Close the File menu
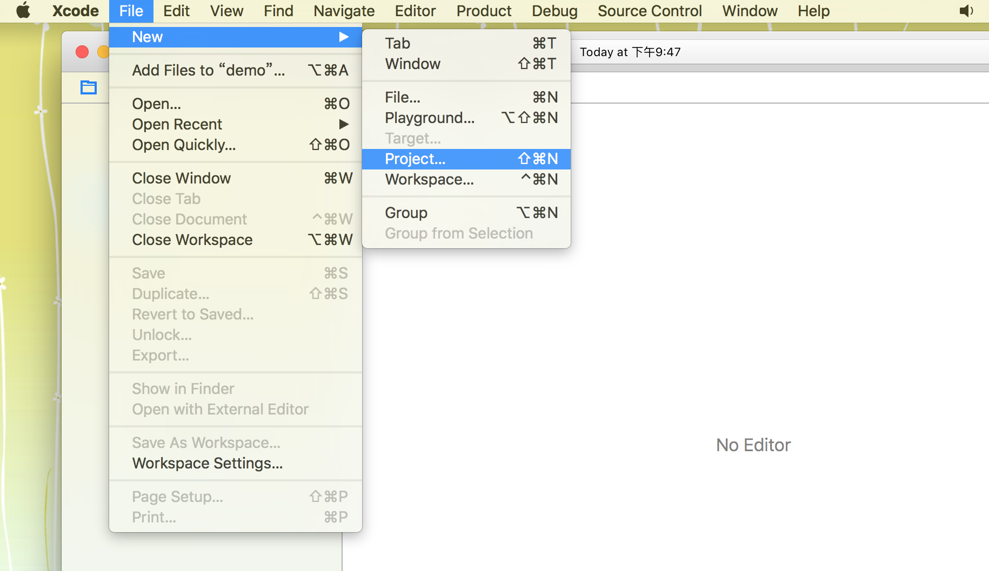Image resolution: width=989 pixels, height=571 pixels. (x=131, y=11)
